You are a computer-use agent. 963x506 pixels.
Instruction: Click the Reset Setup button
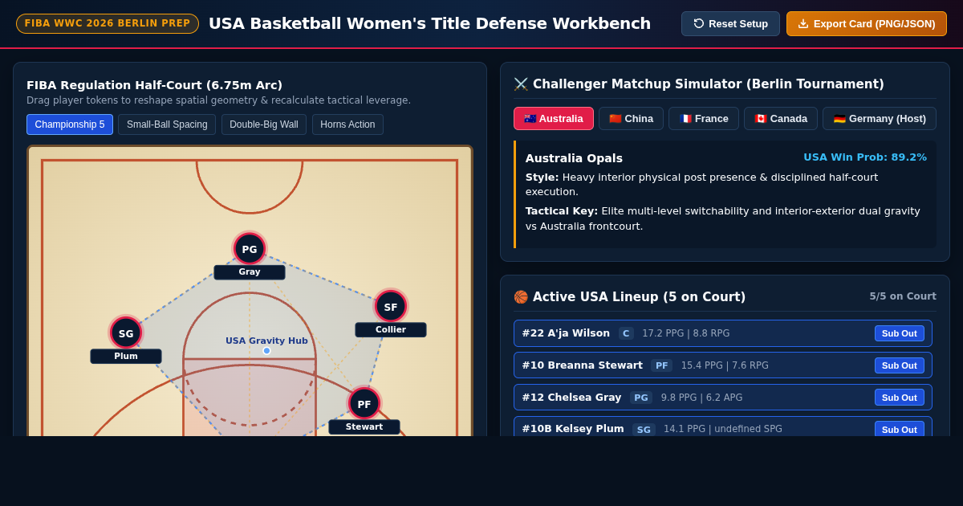click(730, 23)
